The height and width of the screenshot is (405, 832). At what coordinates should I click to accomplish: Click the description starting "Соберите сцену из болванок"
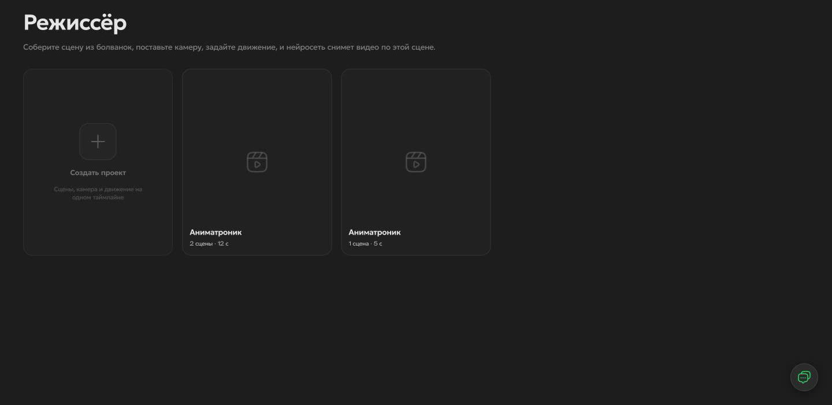tap(229, 47)
